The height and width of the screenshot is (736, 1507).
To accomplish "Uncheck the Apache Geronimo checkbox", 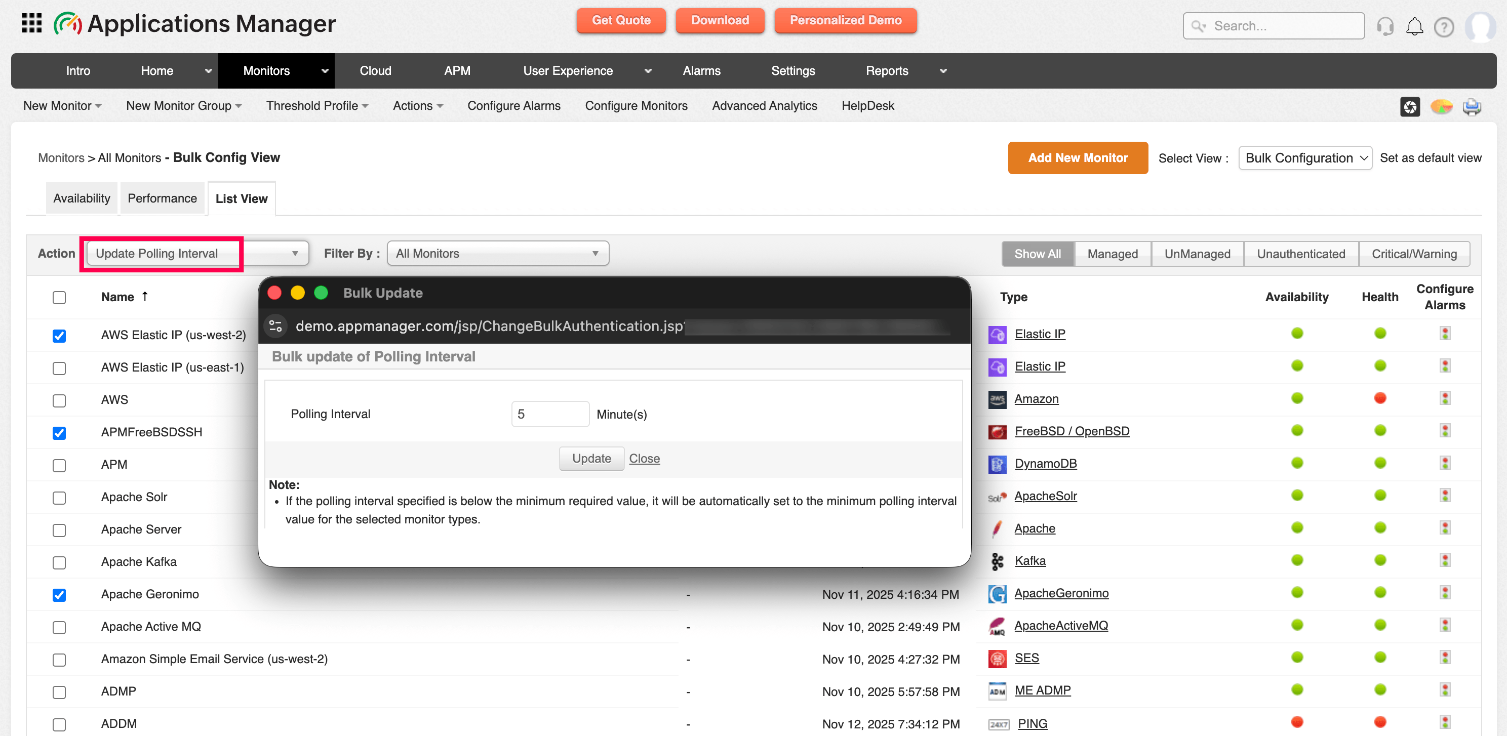I will tap(59, 595).
